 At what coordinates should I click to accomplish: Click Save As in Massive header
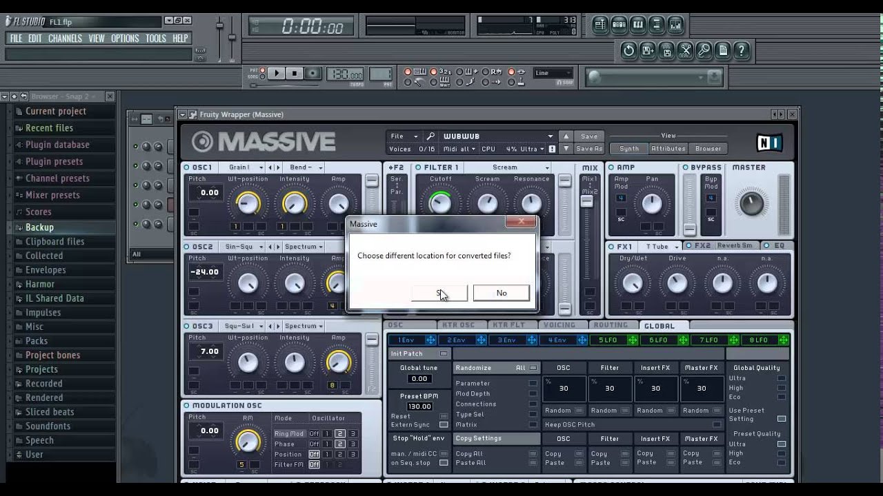[x=589, y=149]
